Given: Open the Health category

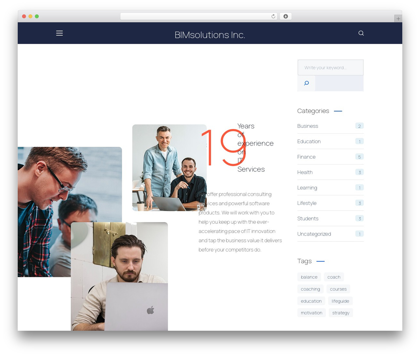Looking at the screenshot, I should (x=305, y=172).
